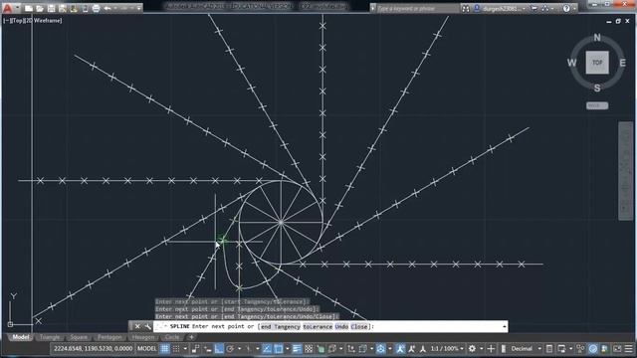Open the snap mode settings dropdown arrow
This screenshot has width=637, height=358.
[185, 349]
